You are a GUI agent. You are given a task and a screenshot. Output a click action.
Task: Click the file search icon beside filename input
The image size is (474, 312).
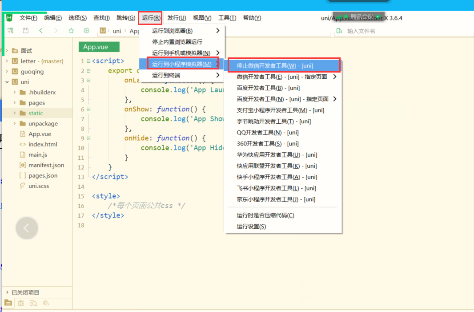[x=339, y=31]
